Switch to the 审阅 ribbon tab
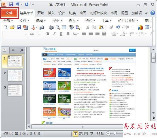 [x=114, y=13]
